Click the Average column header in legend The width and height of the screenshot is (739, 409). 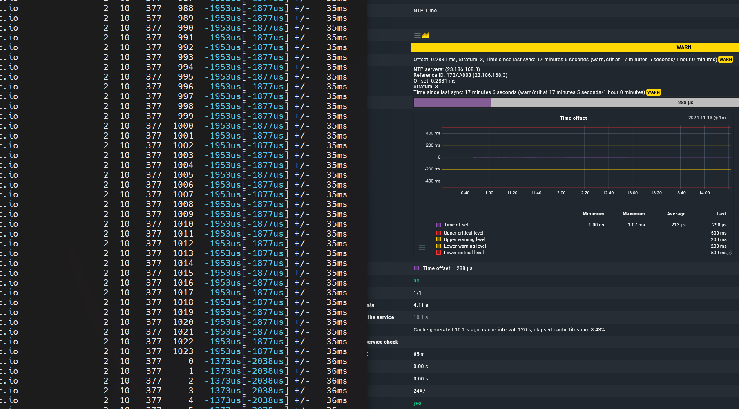[x=676, y=214]
